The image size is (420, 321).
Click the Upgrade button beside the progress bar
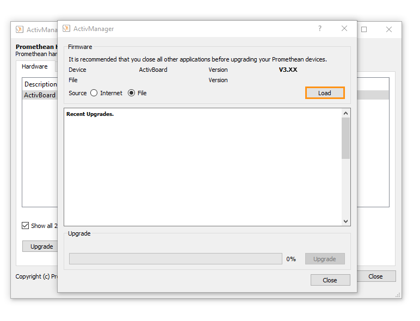(325, 259)
